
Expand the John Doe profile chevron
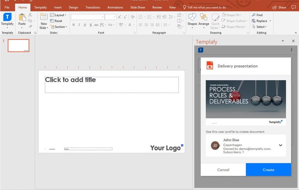coord(280,145)
